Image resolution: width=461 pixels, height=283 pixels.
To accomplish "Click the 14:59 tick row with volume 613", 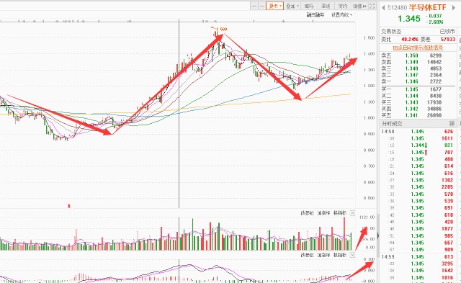I will [x=418, y=256].
